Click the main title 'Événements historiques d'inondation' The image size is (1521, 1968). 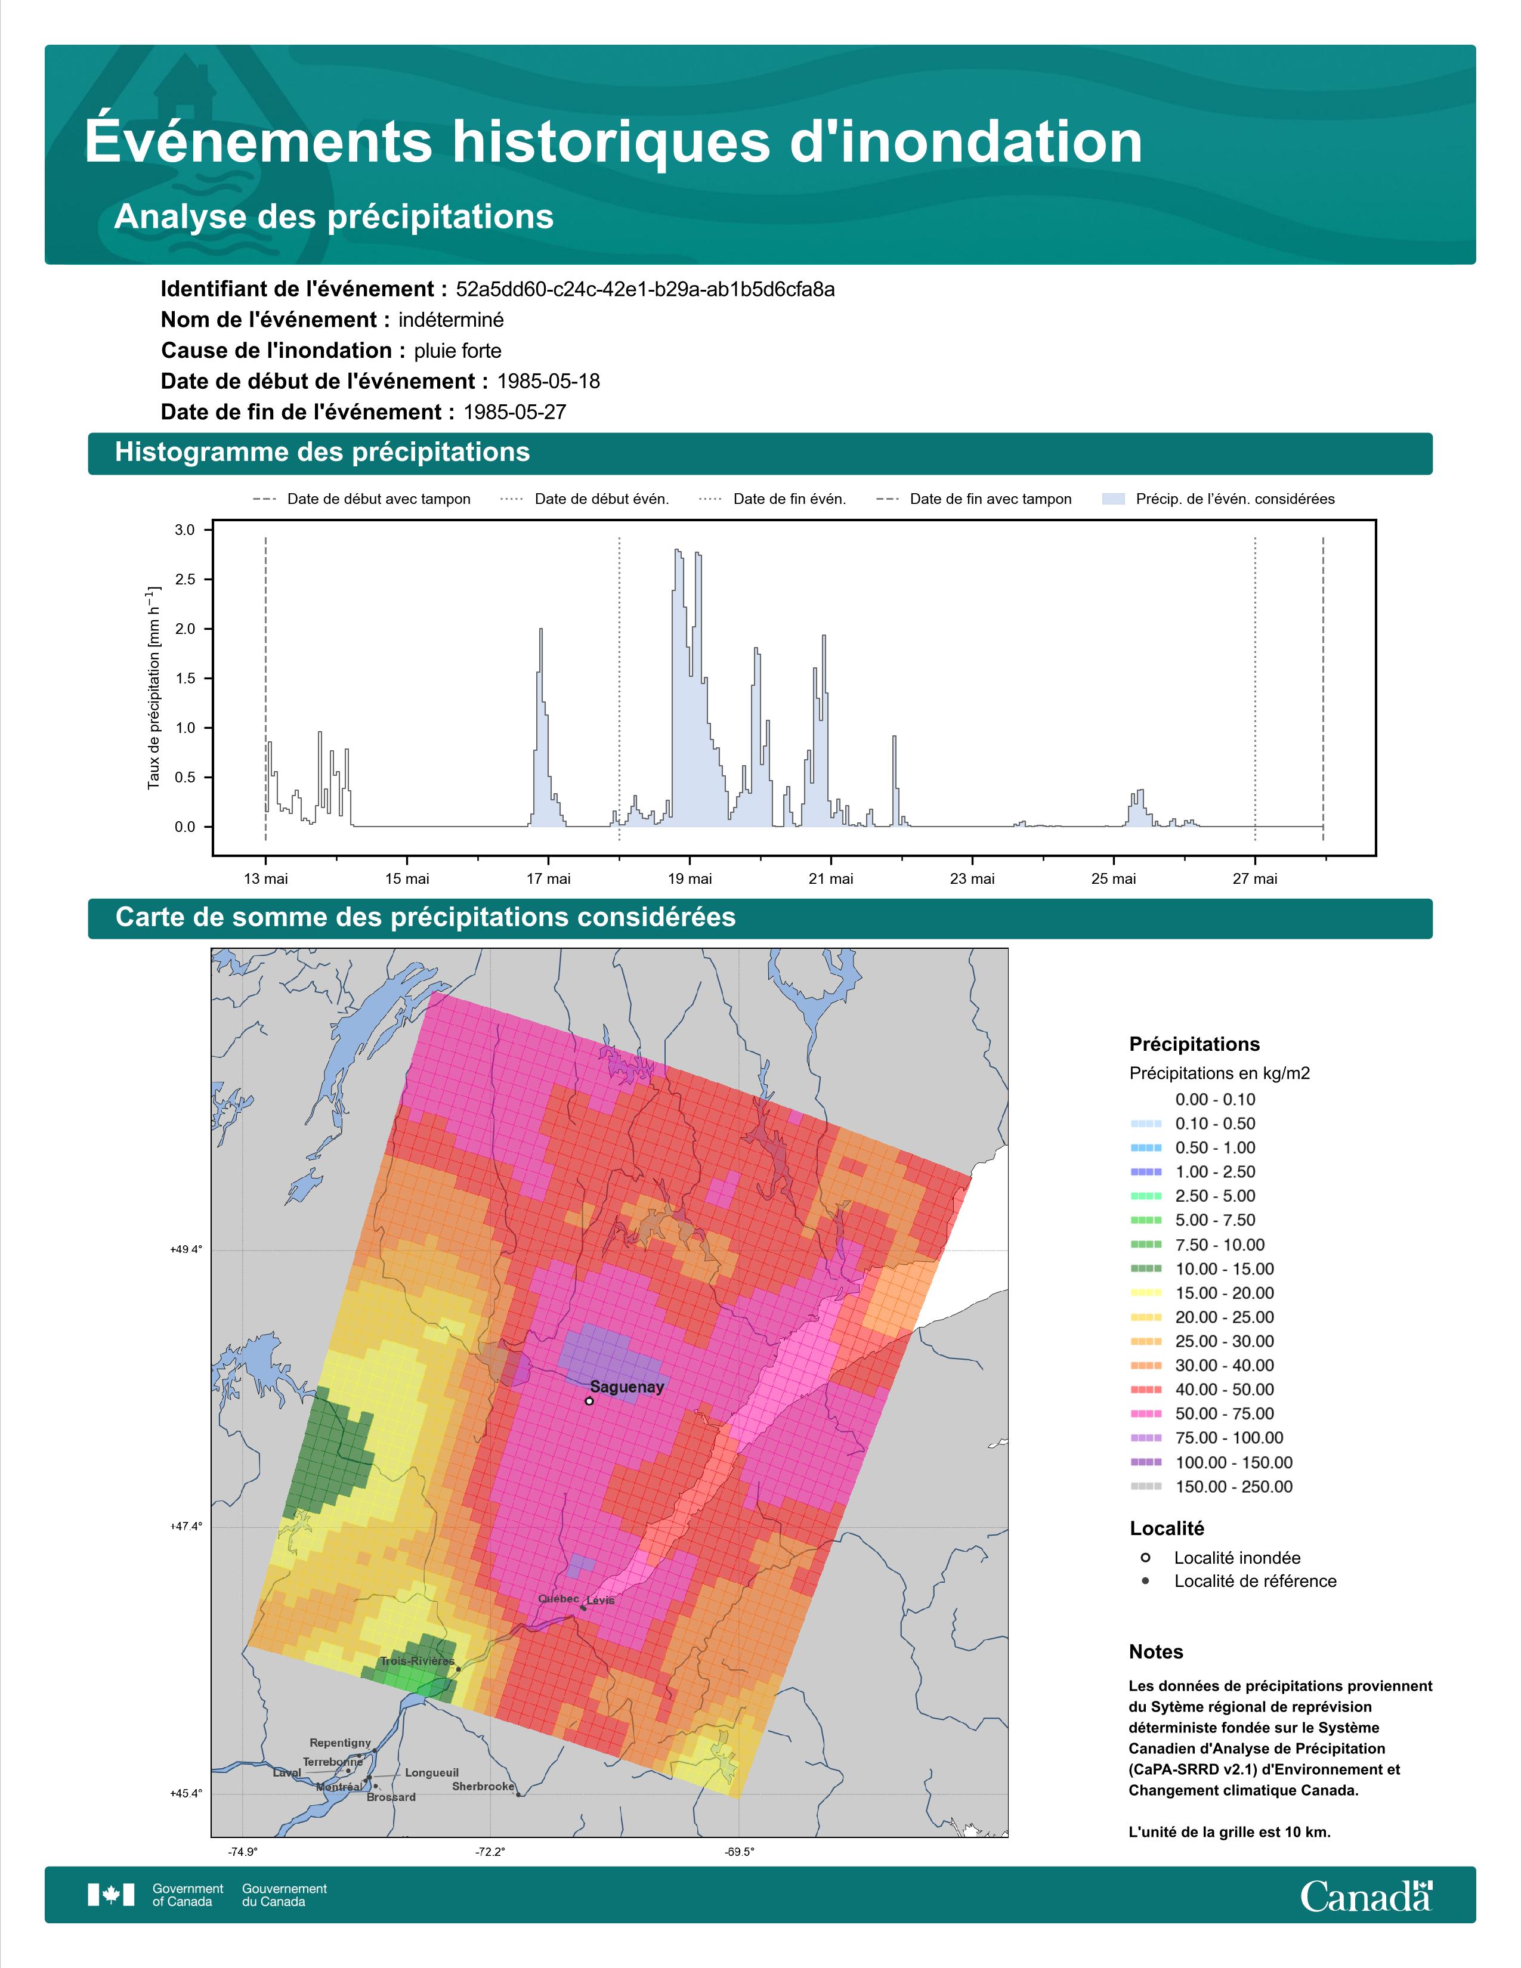pos(613,141)
